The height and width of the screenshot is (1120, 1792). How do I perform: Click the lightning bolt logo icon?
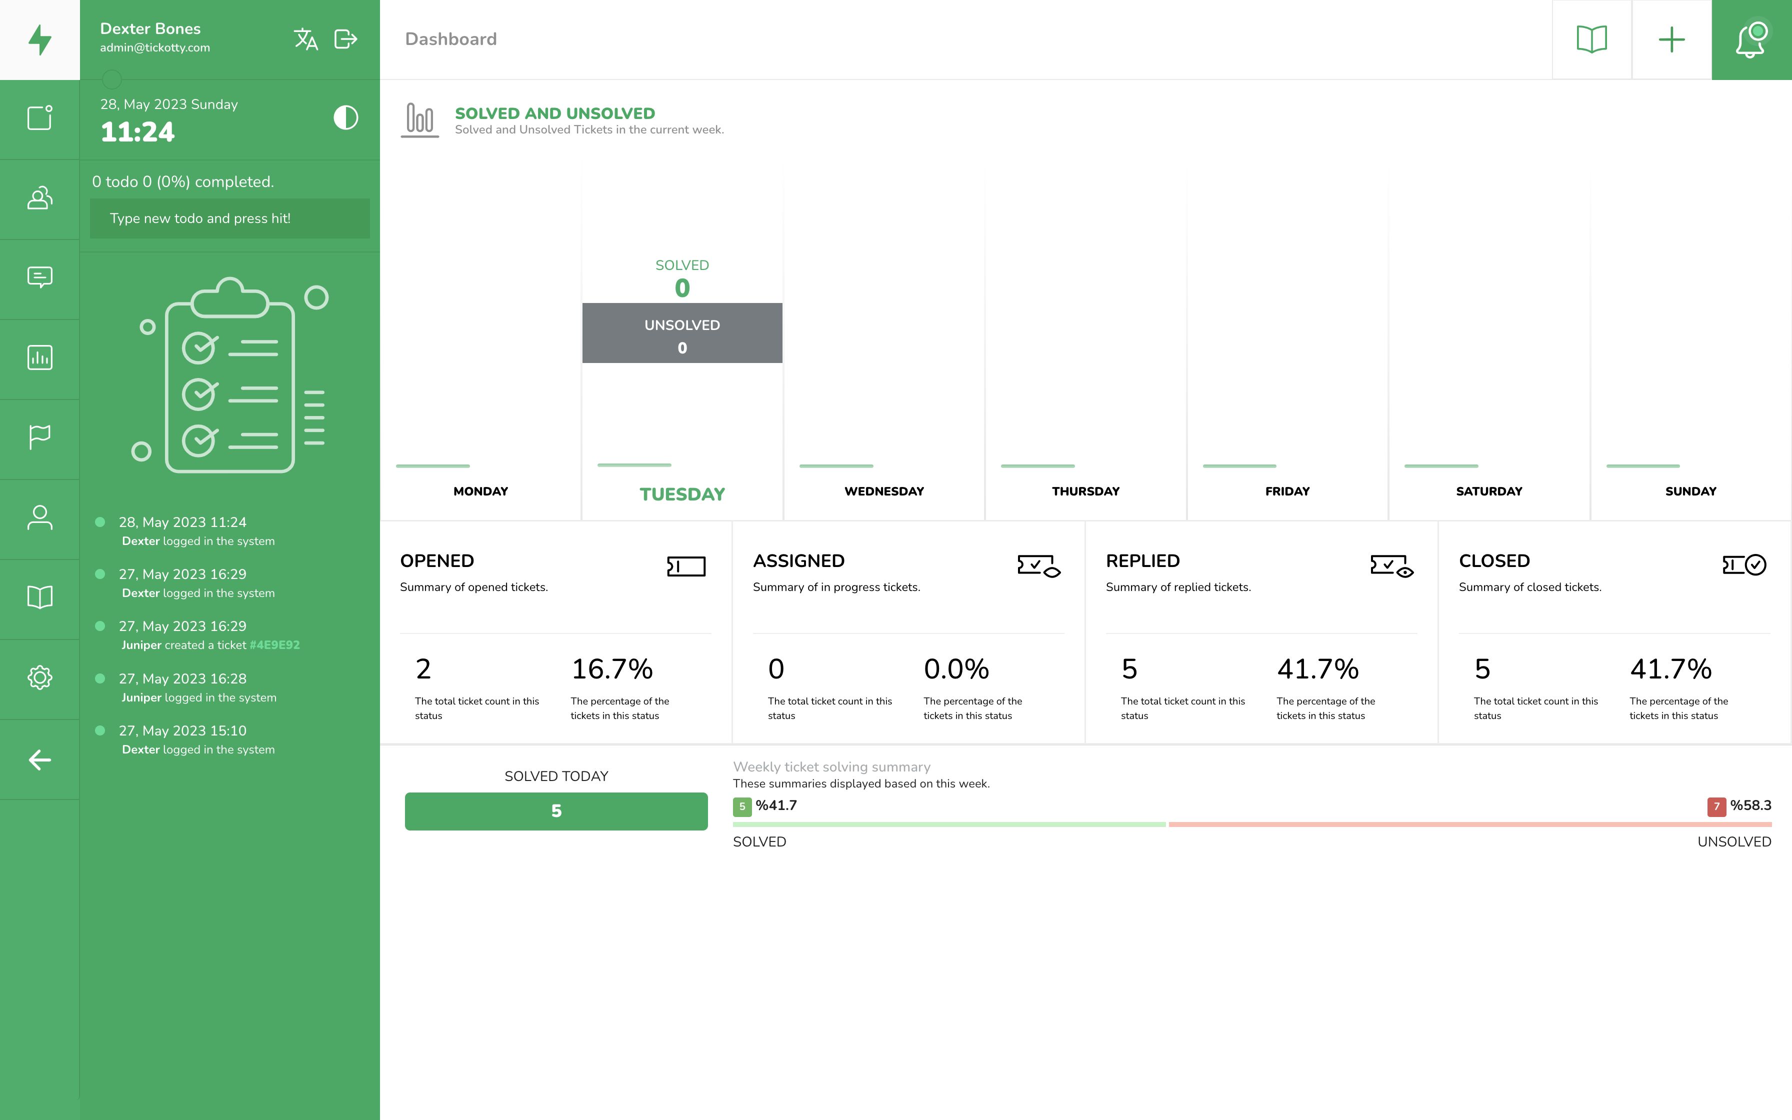[x=40, y=39]
